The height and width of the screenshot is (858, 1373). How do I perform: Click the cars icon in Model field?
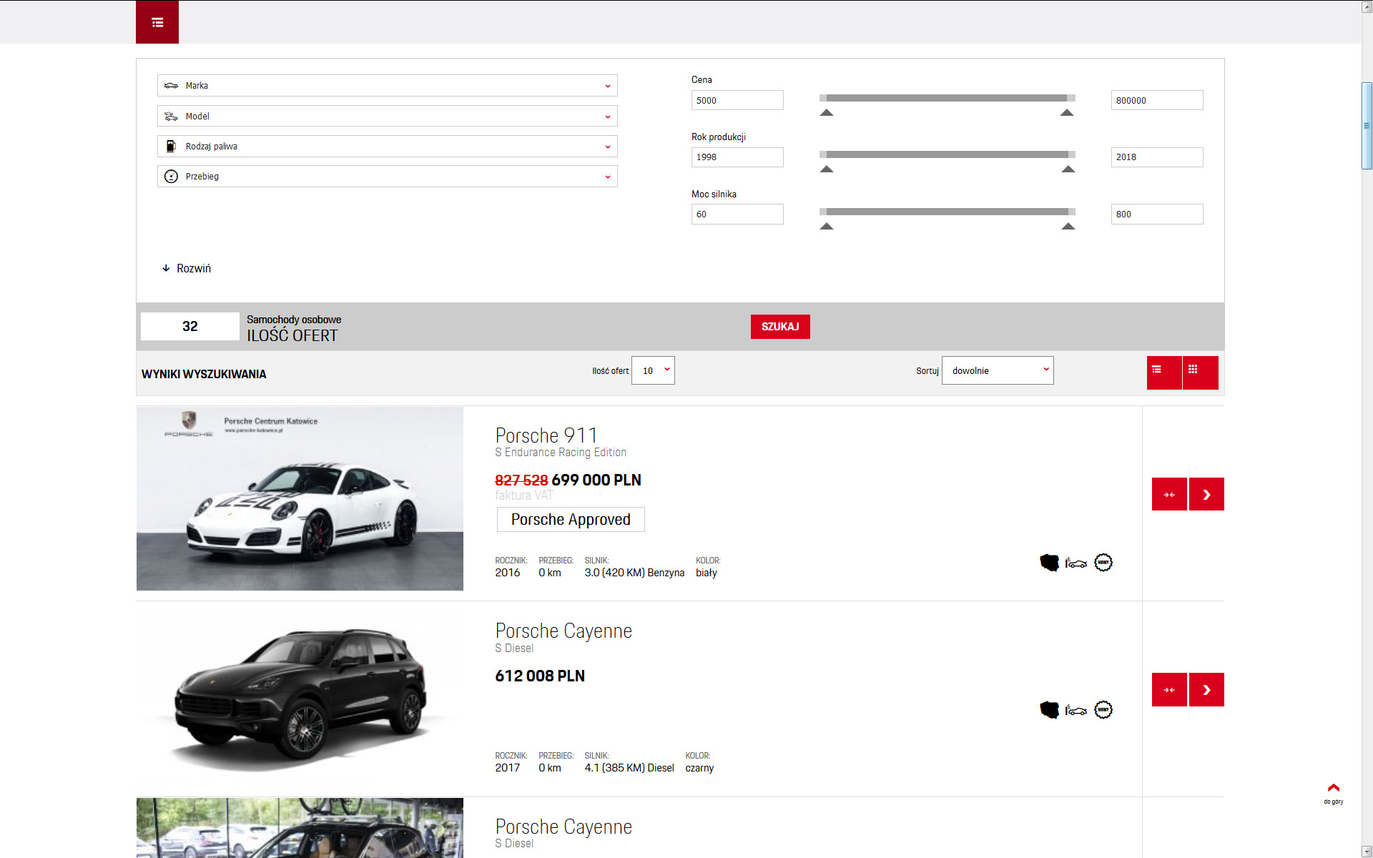[x=171, y=116]
